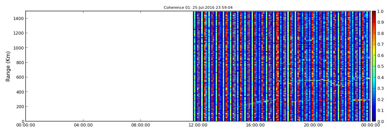Click the 800 tick label on range axis
The image size is (390, 138).
coord(20,62)
